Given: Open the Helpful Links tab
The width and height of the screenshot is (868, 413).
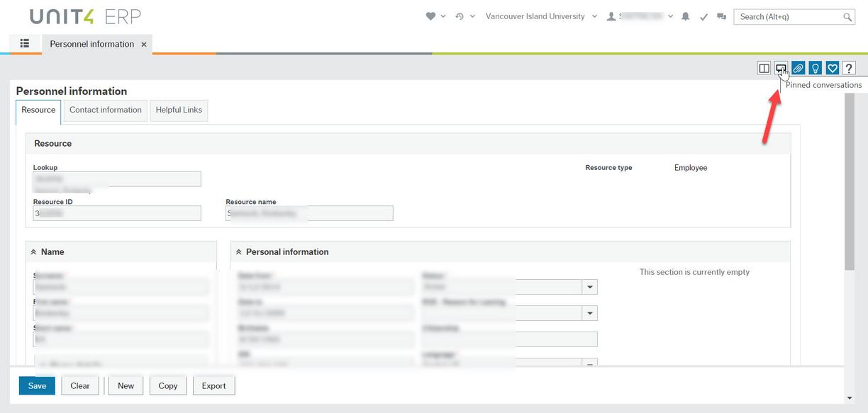Looking at the screenshot, I should click(178, 110).
